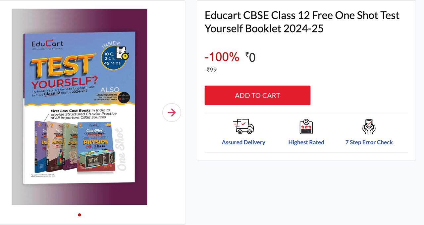Click the timer clipboard icon on cover

pos(122,53)
